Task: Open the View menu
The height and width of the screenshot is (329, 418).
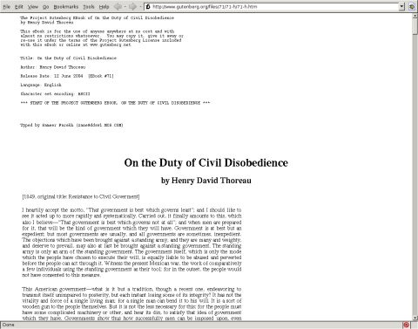Action: [33, 6]
